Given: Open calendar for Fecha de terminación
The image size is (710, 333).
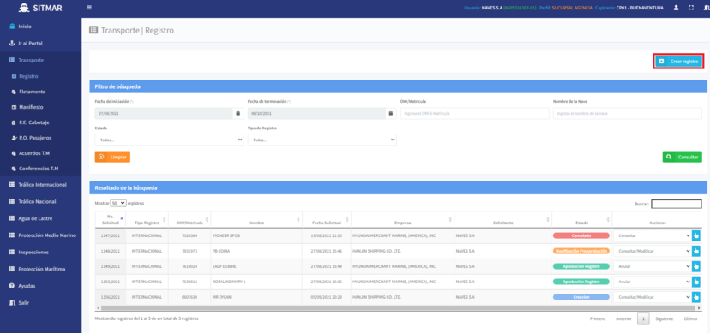Looking at the screenshot, I should 391,113.
